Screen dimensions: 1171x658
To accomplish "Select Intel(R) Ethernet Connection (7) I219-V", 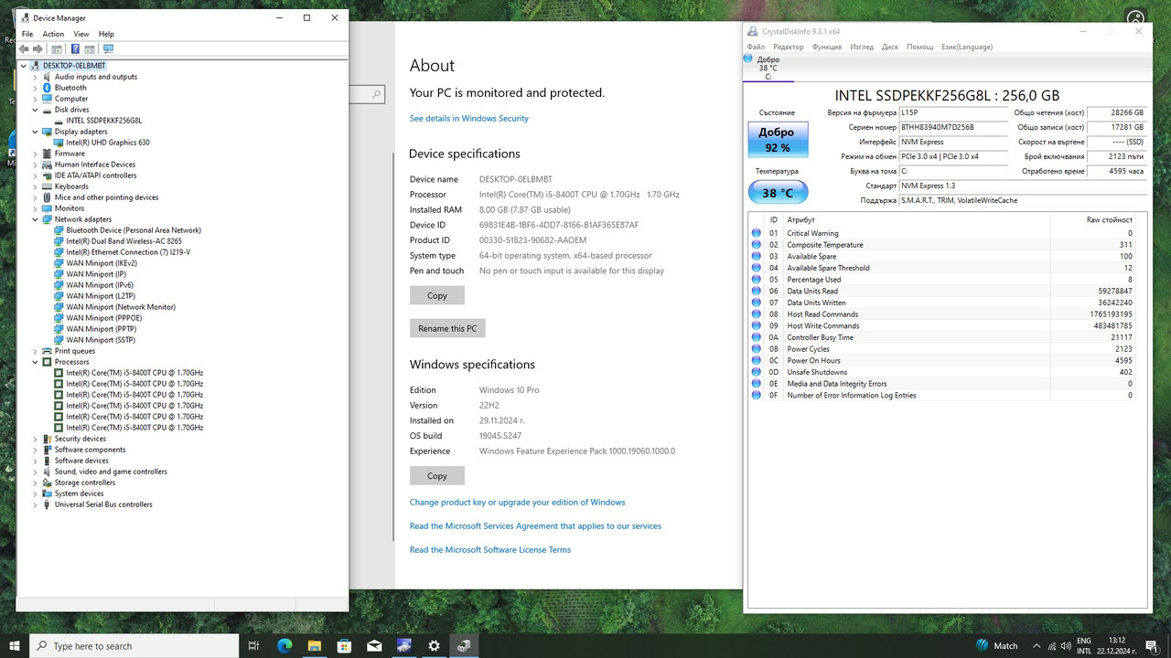I will 128,252.
